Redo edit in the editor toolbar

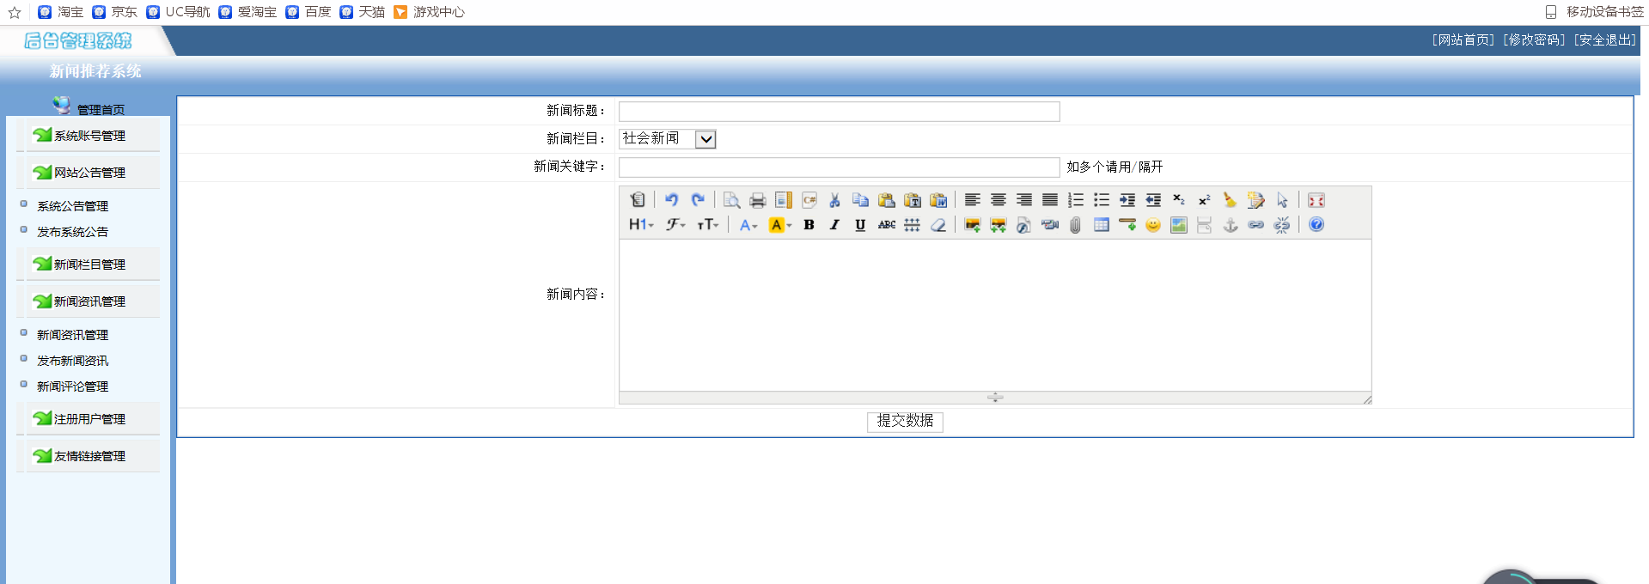point(698,200)
